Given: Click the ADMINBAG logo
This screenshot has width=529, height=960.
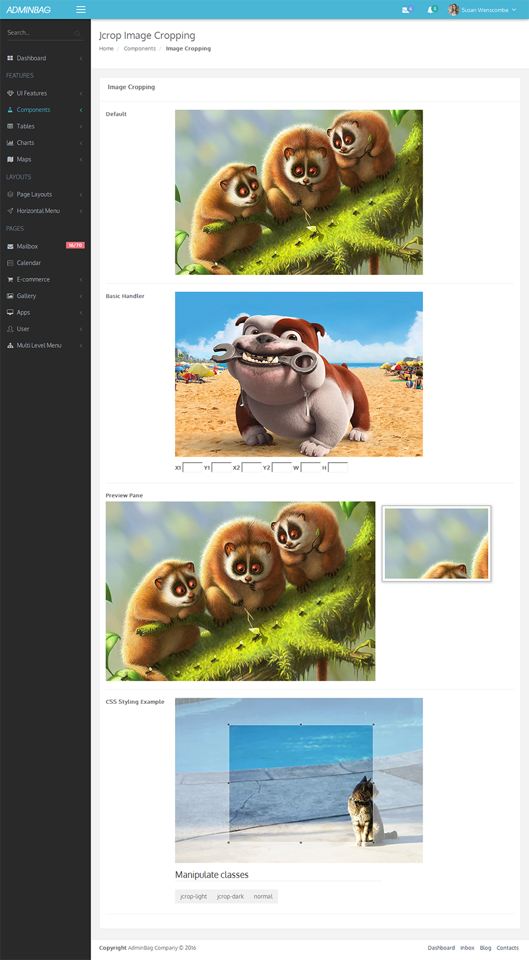Looking at the screenshot, I should click(28, 9).
